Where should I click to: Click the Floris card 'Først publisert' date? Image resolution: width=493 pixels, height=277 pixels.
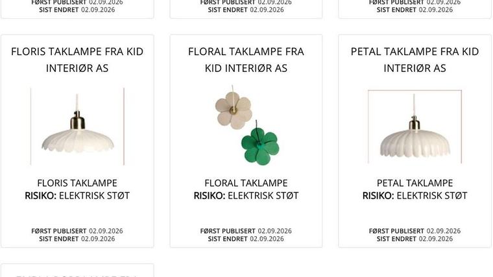point(106,231)
